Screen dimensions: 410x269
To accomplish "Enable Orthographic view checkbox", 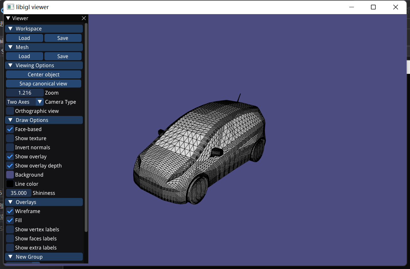I will pos(10,111).
